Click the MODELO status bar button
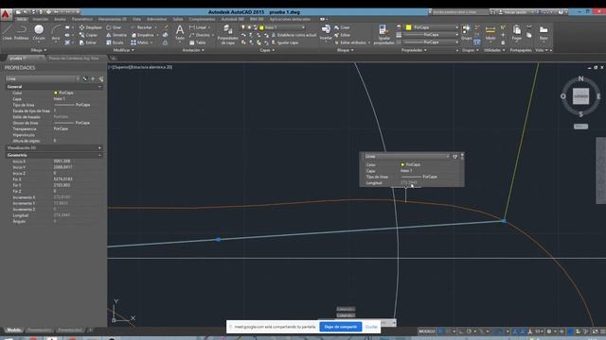The width and height of the screenshot is (606, 340). pyautogui.click(x=427, y=331)
